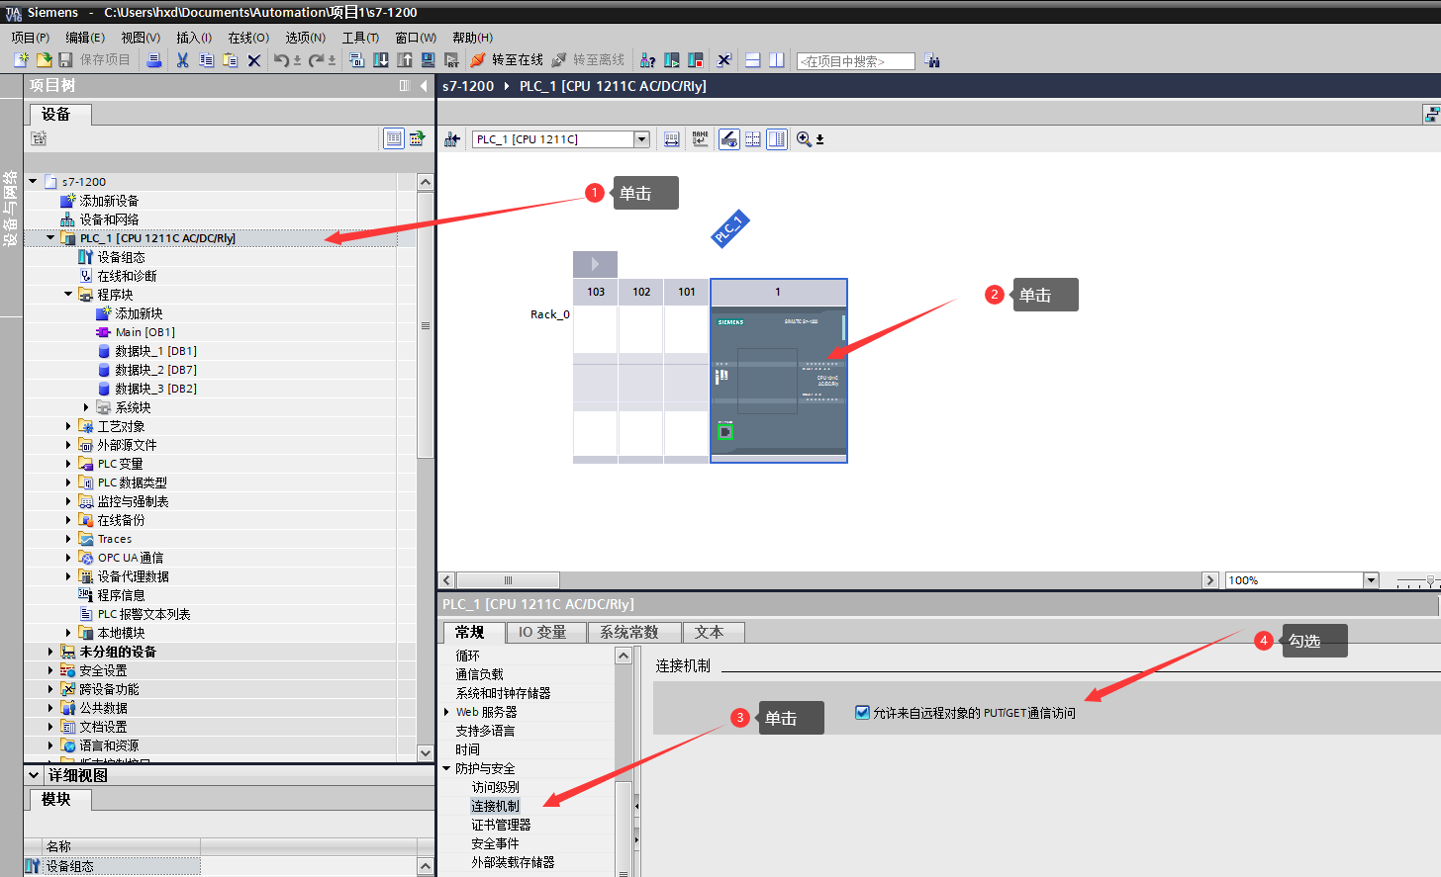The image size is (1441, 877).
Task: Click the device view horizontal scrollbar thumb
Action: coord(508,580)
